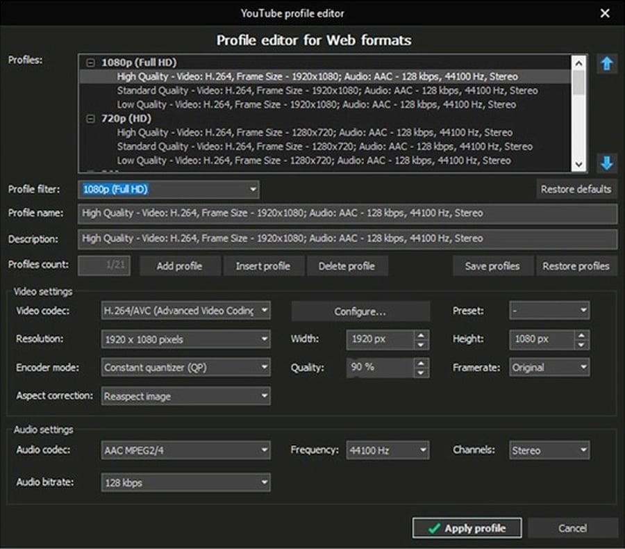Click profiles list scrollbar down arrow

pos(578,165)
